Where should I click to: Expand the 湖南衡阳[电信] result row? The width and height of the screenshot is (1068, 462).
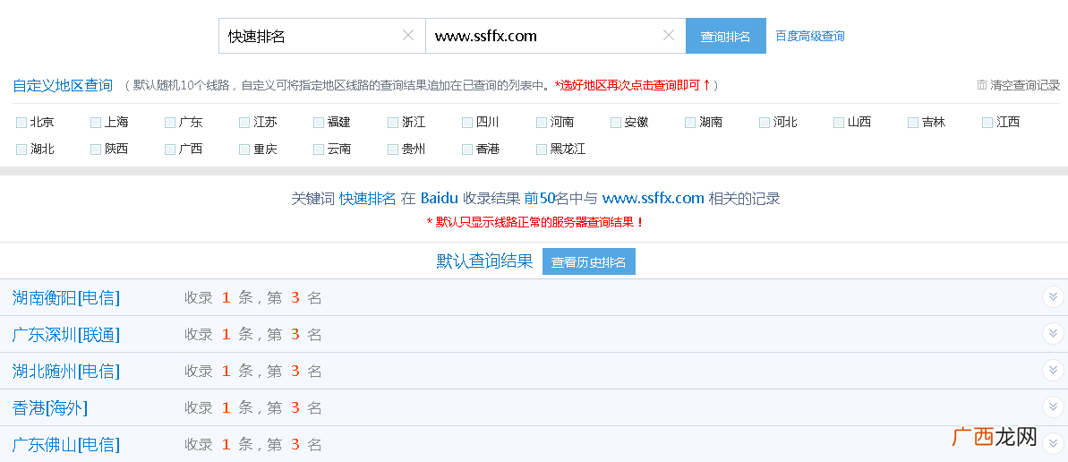coord(1053,297)
